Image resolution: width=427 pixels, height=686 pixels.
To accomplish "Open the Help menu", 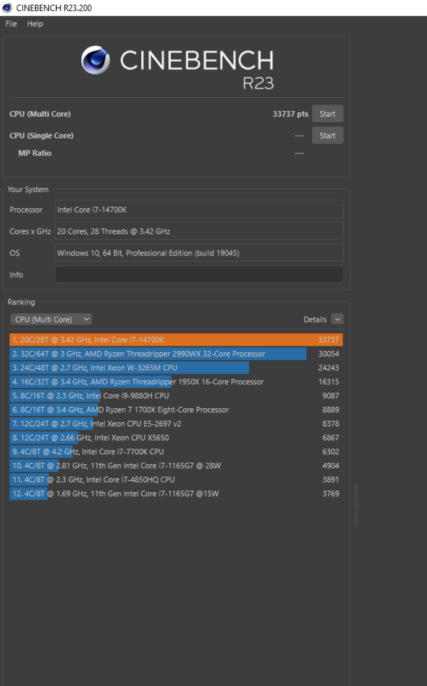I will 35,24.
